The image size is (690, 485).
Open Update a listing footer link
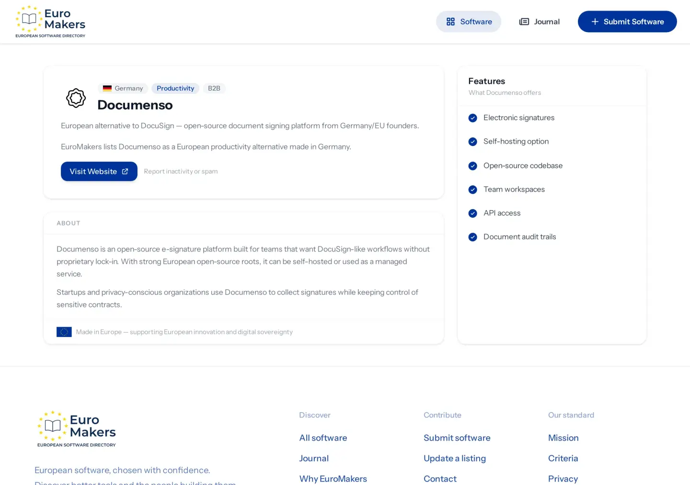(x=455, y=458)
